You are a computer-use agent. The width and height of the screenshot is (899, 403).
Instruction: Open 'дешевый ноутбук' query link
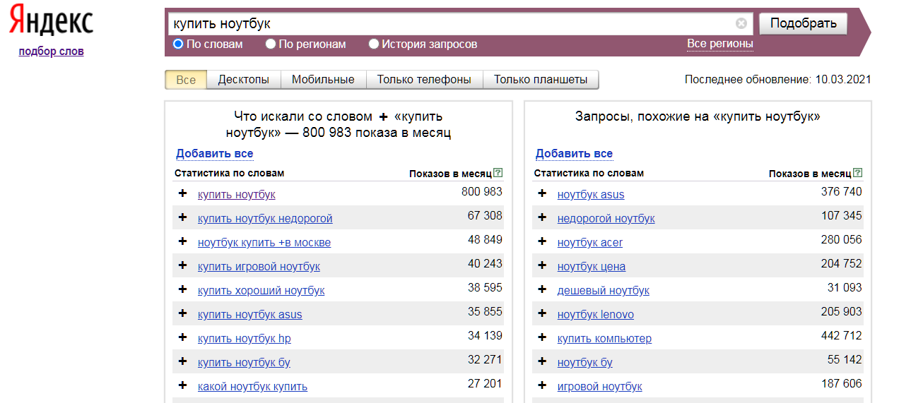(604, 290)
